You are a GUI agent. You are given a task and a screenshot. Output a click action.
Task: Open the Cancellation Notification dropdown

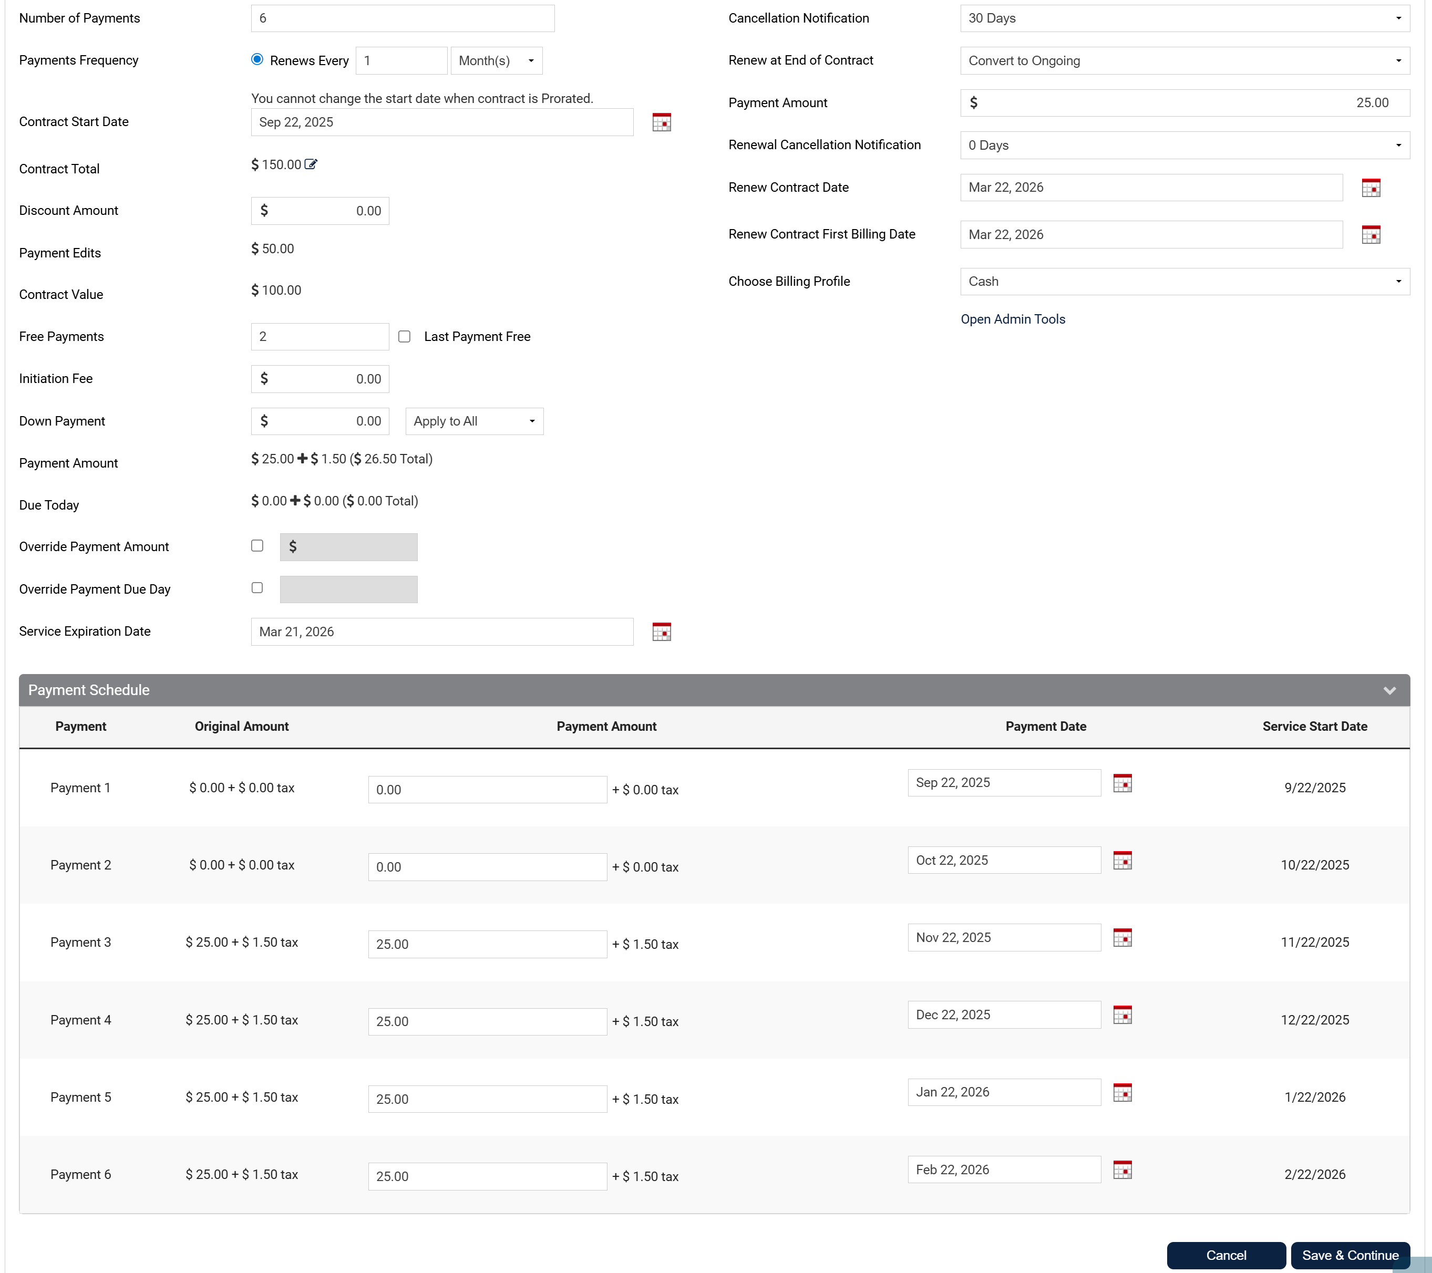1184,18
